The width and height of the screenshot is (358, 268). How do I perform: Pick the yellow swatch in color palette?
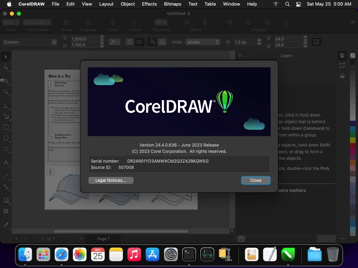pyautogui.click(x=352, y=140)
